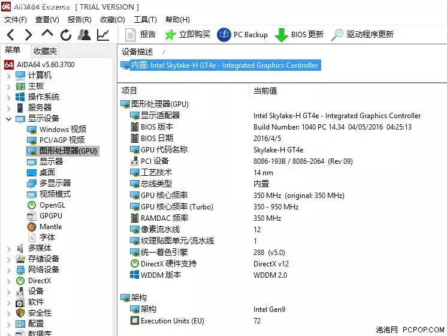Viewport: 447px width, 336px height.
Task: Expand the 网络设备 tree node
Action: [9, 271]
